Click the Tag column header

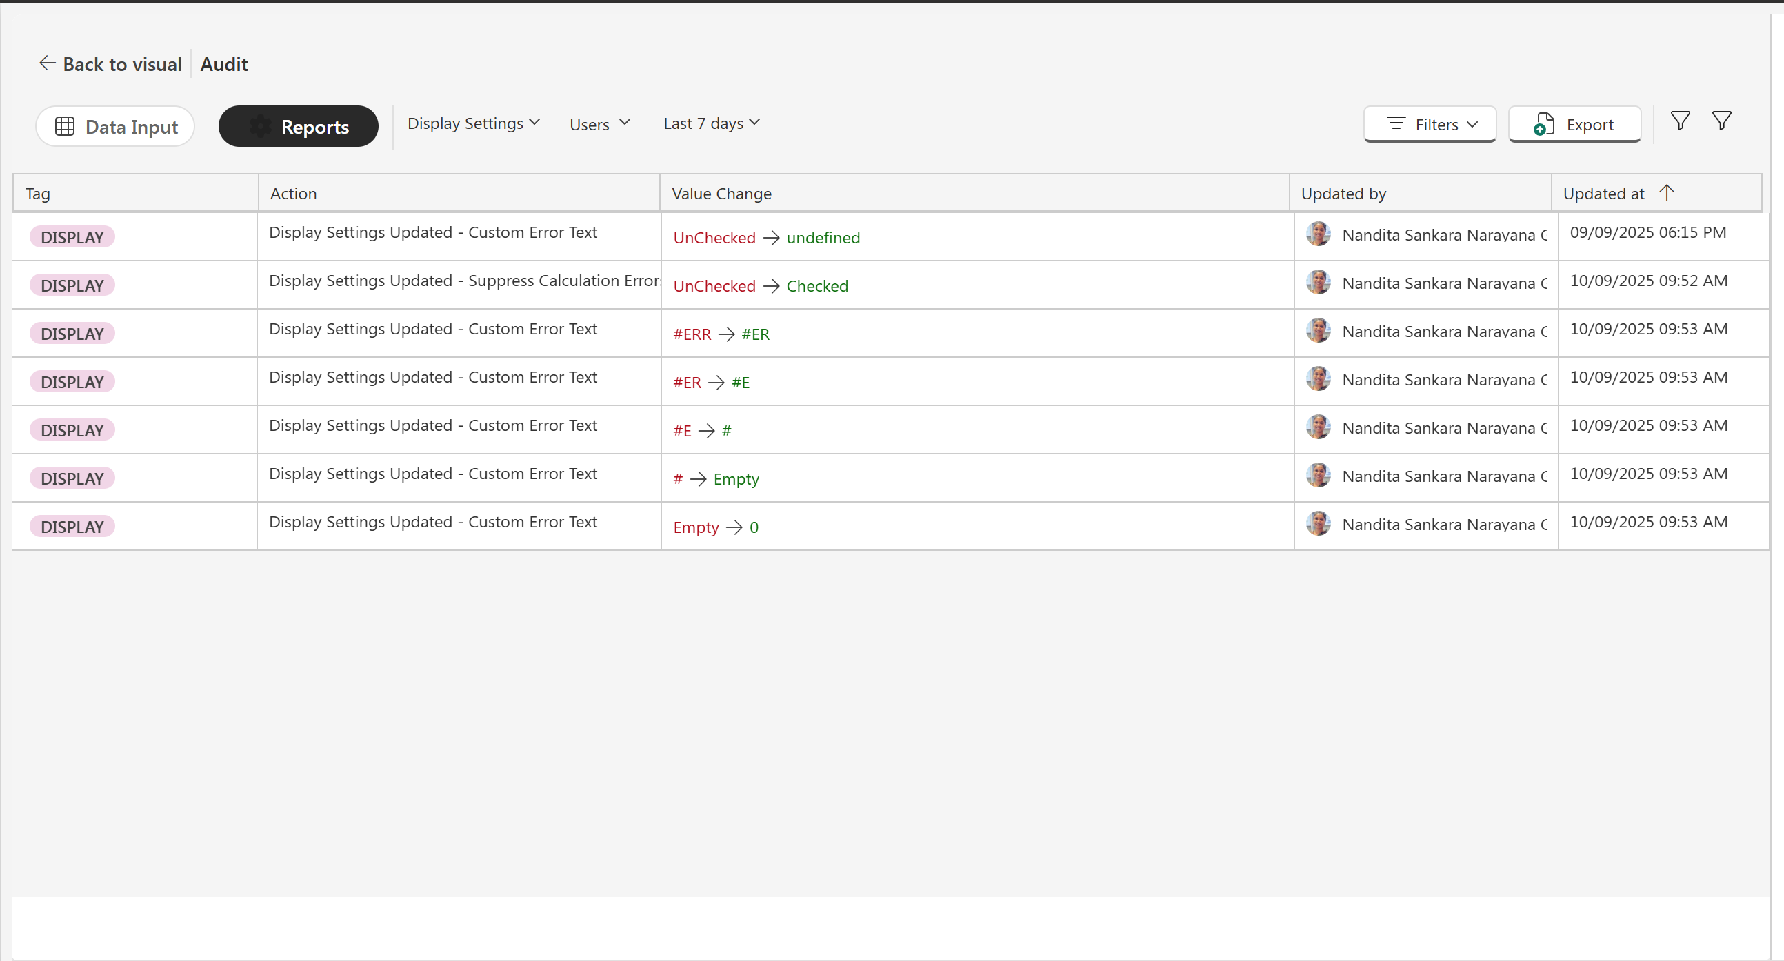click(38, 194)
